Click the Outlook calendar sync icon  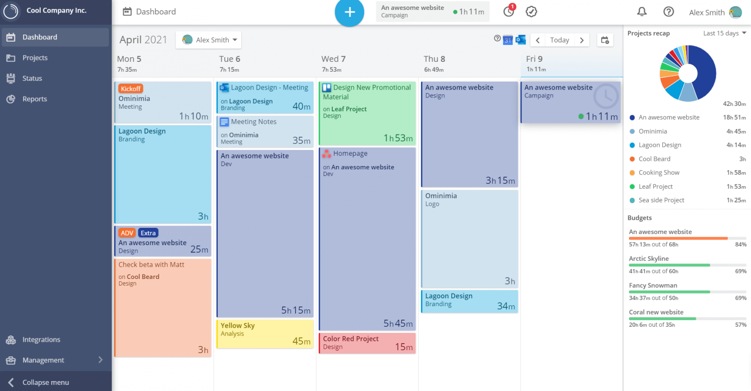pos(521,40)
